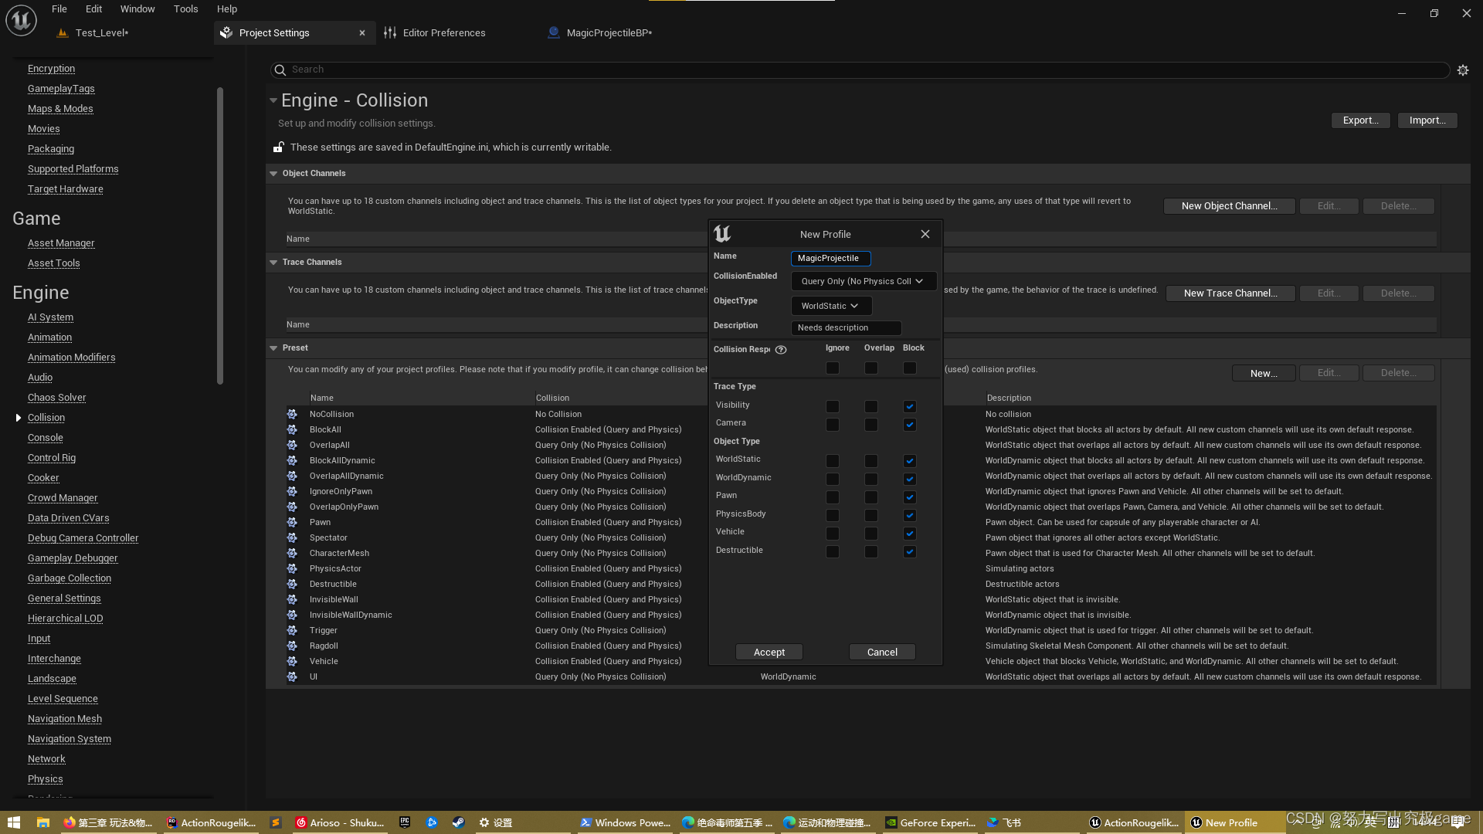Click the left sidebar scrollbar
The height and width of the screenshot is (834, 1483).
(x=220, y=236)
